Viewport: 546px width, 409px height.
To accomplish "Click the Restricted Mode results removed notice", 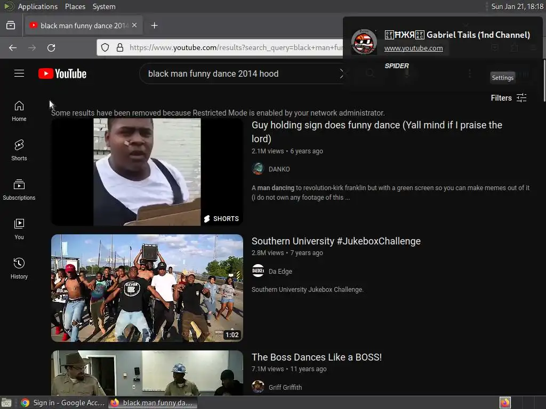I will click(218, 113).
